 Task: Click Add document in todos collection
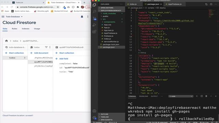(x=39, y=53)
